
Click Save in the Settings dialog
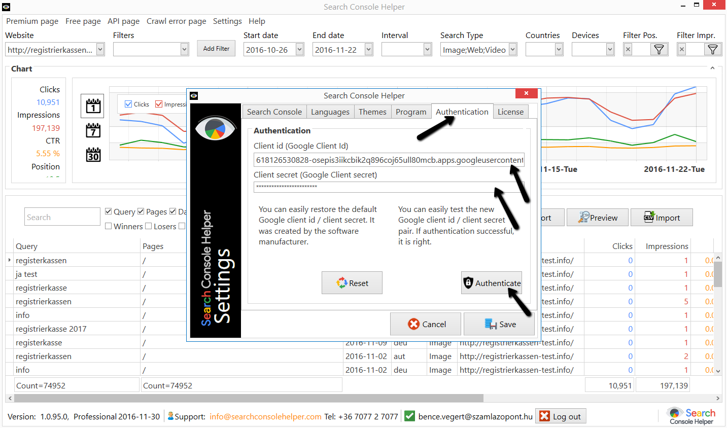click(499, 324)
